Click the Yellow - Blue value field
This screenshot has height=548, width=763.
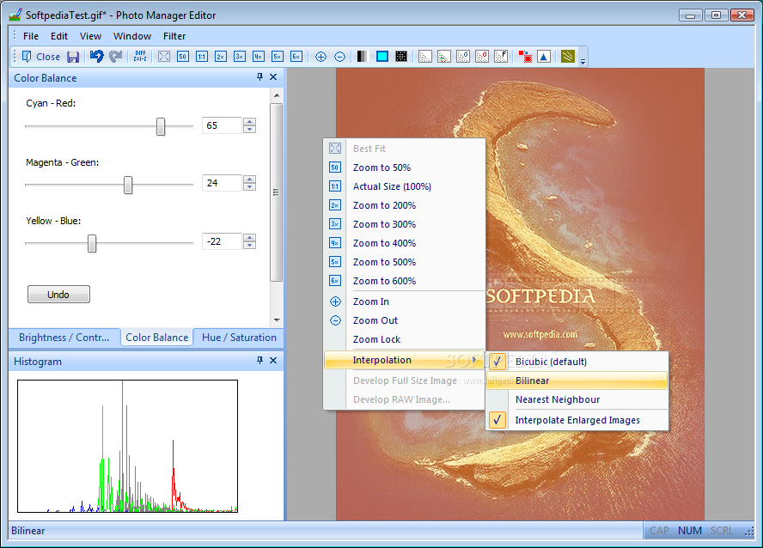tap(222, 241)
